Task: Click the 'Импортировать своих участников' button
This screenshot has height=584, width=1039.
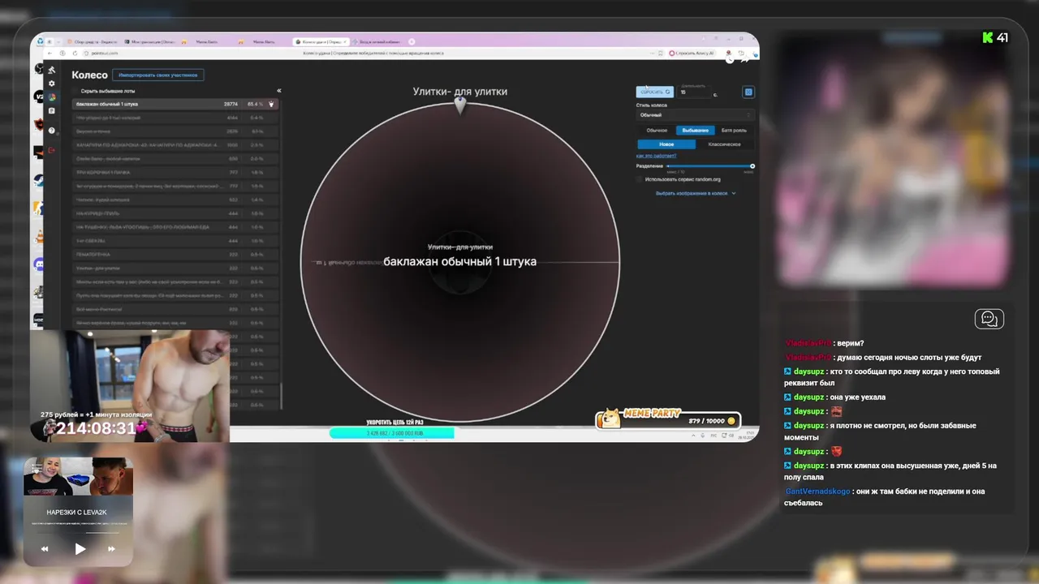Action: pyautogui.click(x=158, y=75)
